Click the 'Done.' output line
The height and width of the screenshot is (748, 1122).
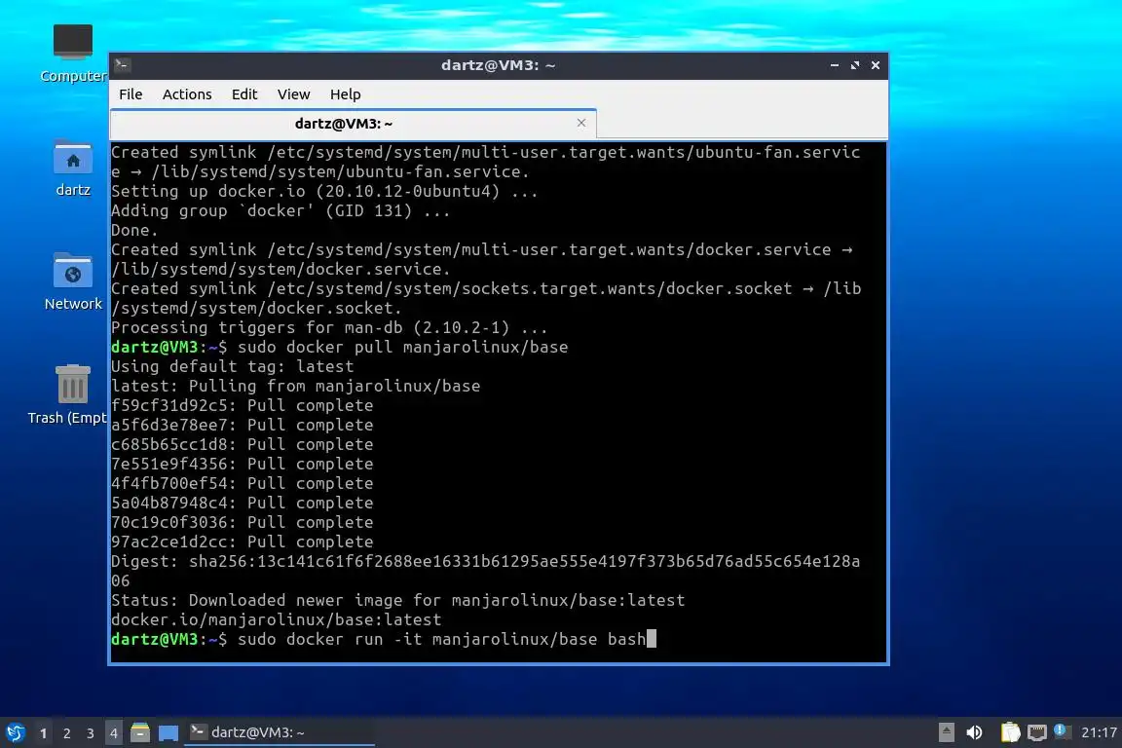134,231
